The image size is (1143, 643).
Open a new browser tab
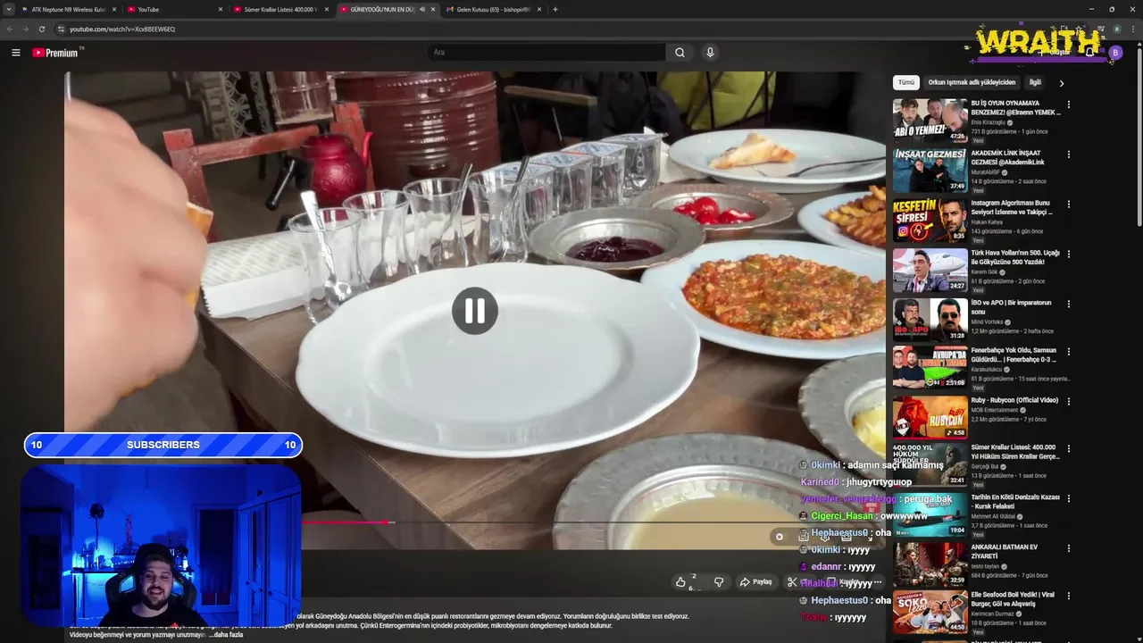[x=555, y=10]
